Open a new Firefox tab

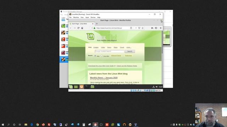[97, 24]
